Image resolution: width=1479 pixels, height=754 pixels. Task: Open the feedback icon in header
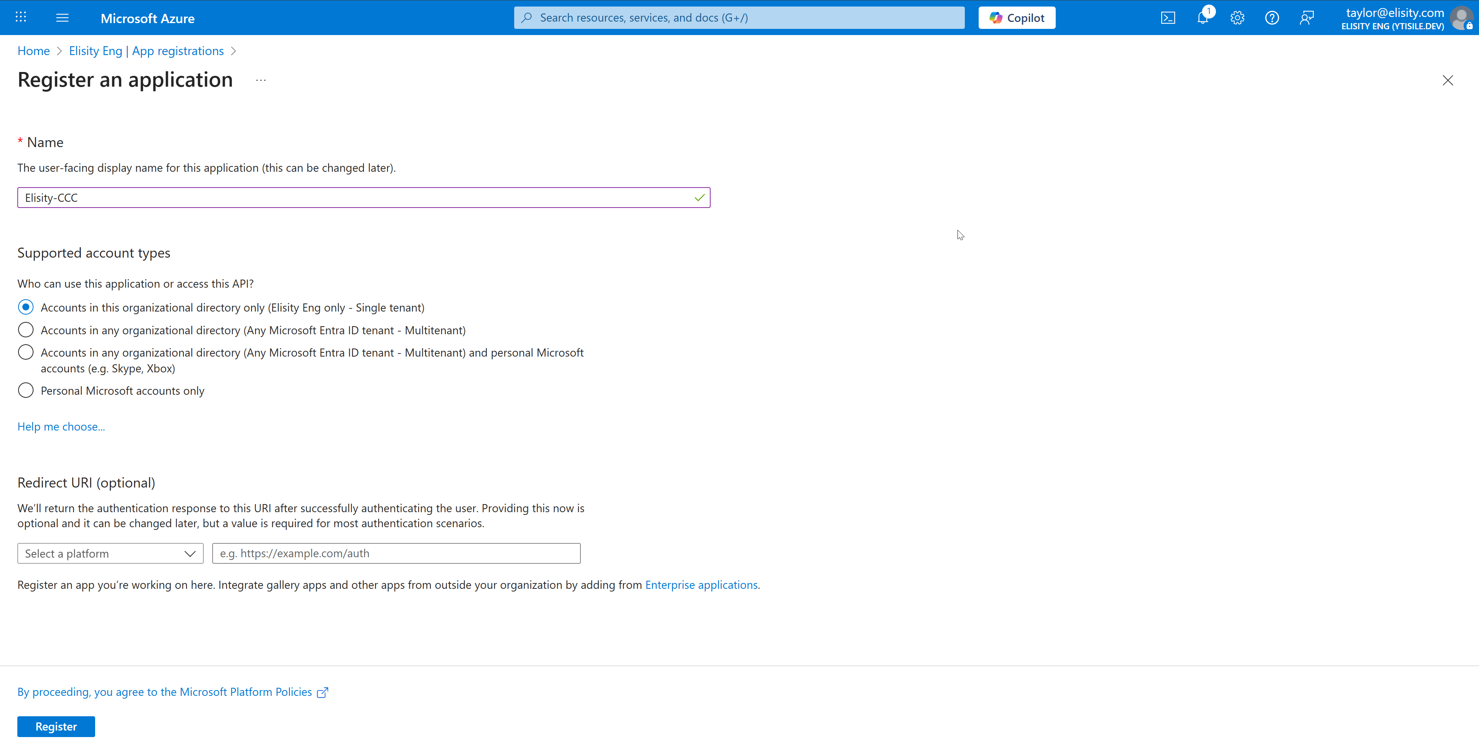pos(1307,18)
